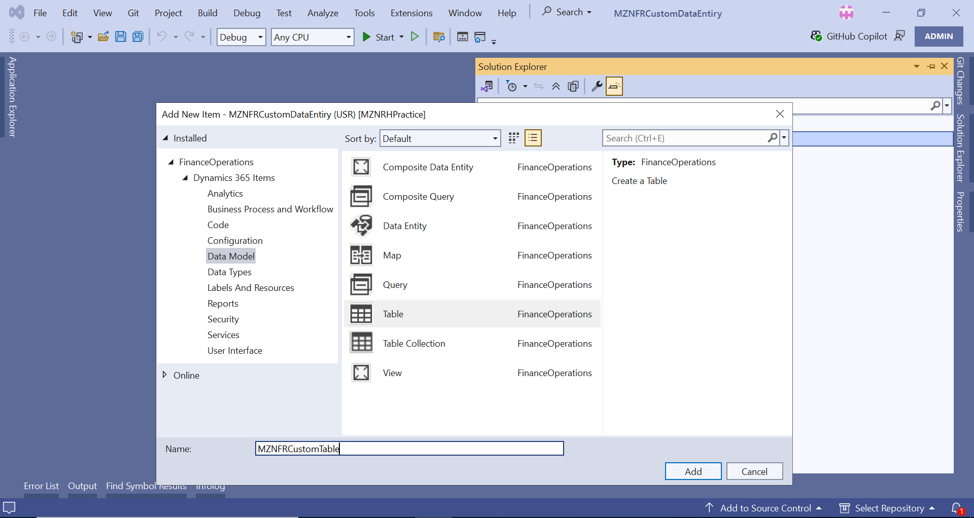Viewport: 974px width, 518px height.
Task: Select the Composite Query template row
Action: (472, 197)
